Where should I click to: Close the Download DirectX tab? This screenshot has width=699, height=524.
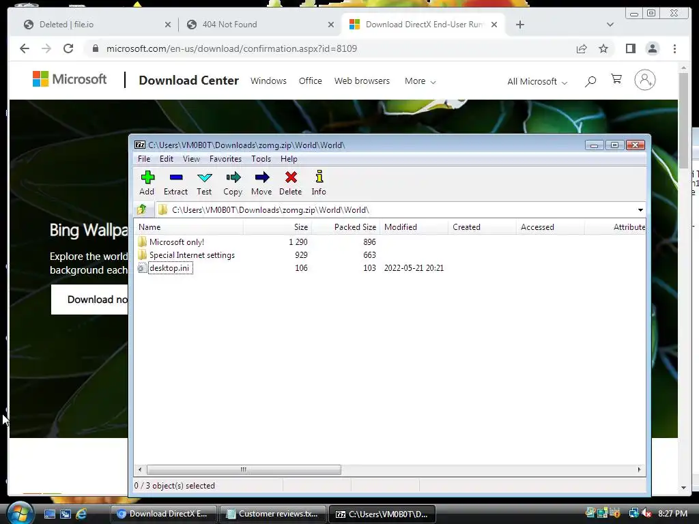494,25
